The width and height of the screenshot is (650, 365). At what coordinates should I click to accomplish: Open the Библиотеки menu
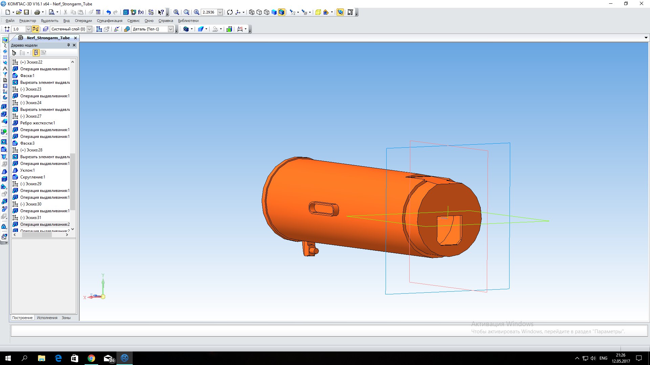tap(188, 21)
